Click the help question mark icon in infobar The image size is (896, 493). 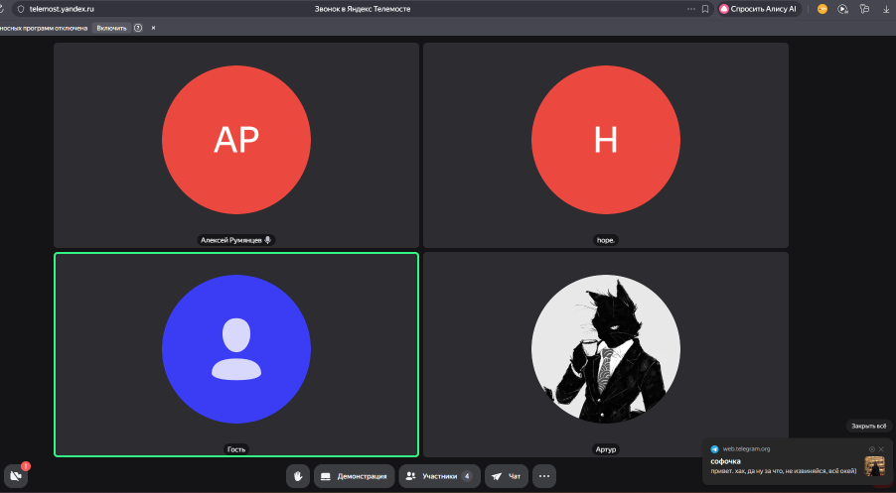click(137, 28)
